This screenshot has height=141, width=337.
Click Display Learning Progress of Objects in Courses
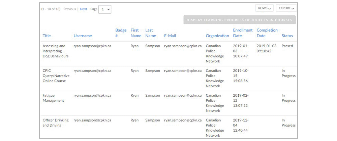point(239,20)
